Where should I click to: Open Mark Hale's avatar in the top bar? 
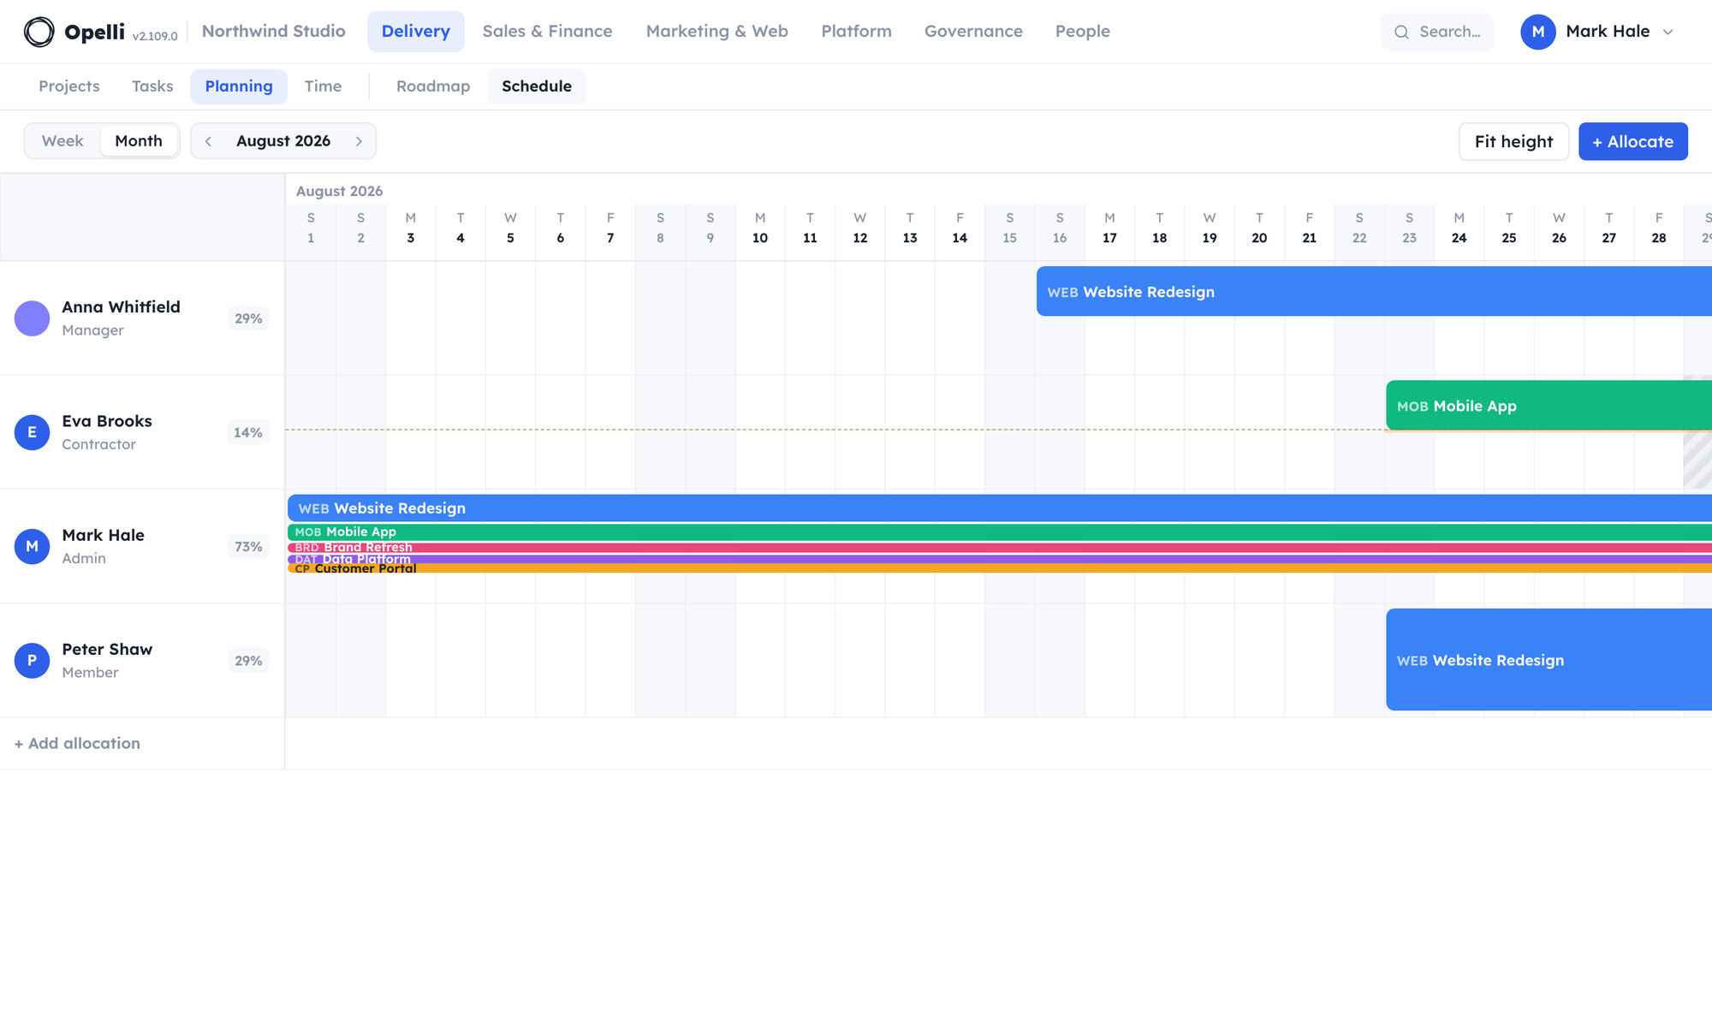click(x=1537, y=32)
